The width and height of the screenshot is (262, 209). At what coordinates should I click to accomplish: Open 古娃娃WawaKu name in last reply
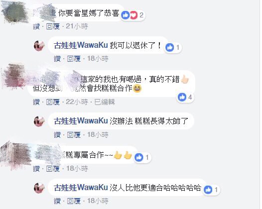click(x=81, y=188)
